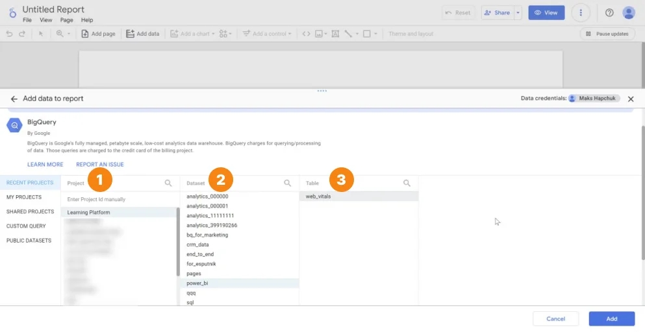Select the crm_data dataset
645x334 pixels.
tap(240, 245)
